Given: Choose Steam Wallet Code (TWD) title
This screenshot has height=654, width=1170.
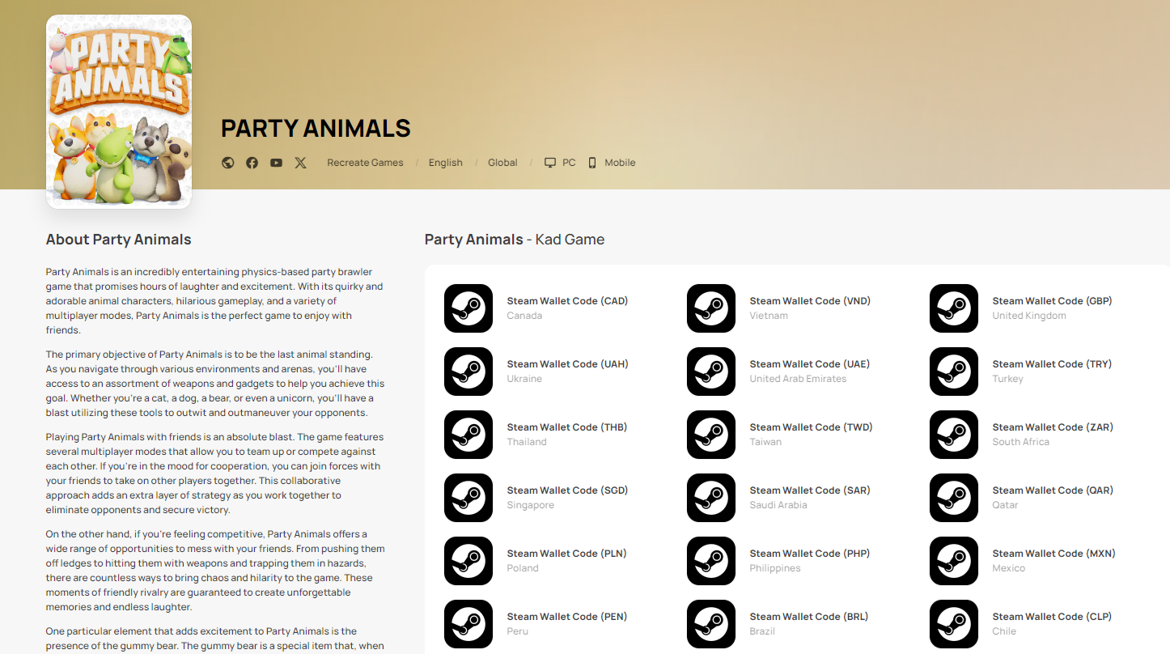Looking at the screenshot, I should [x=811, y=427].
